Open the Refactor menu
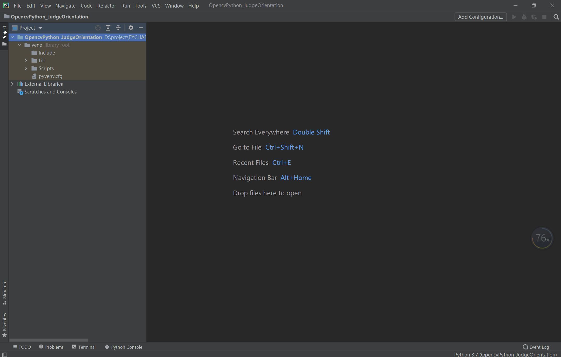This screenshot has height=357, width=561. [106, 5]
